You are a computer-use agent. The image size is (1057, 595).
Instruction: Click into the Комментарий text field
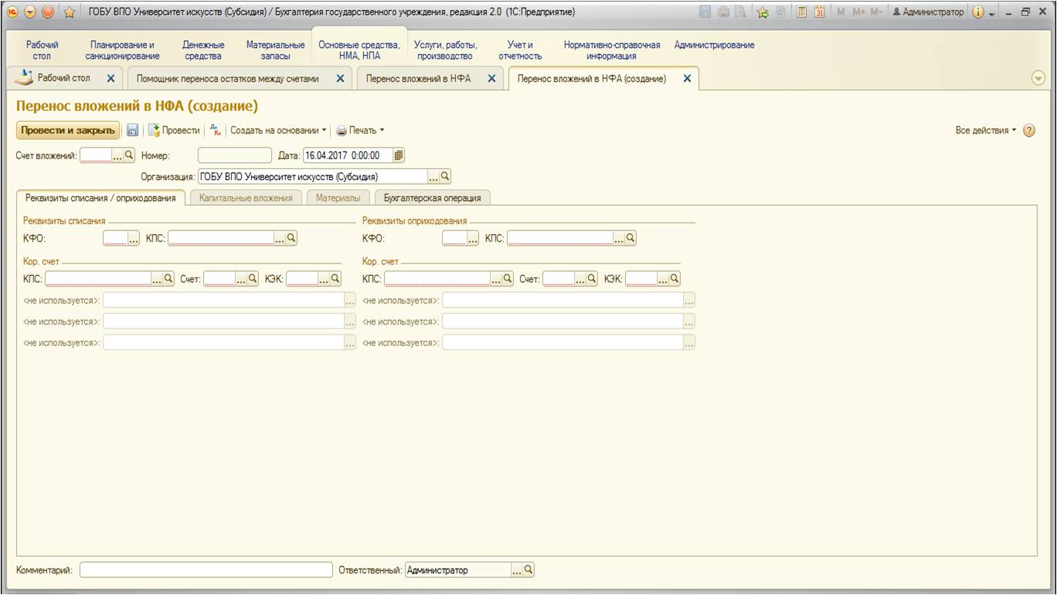coord(206,570)
